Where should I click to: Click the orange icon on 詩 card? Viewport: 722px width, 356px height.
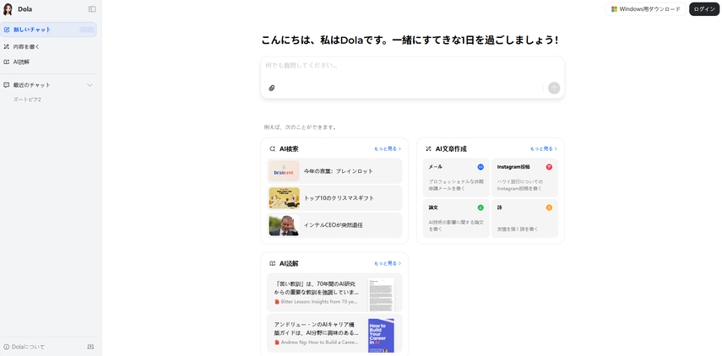click(549, 208)
